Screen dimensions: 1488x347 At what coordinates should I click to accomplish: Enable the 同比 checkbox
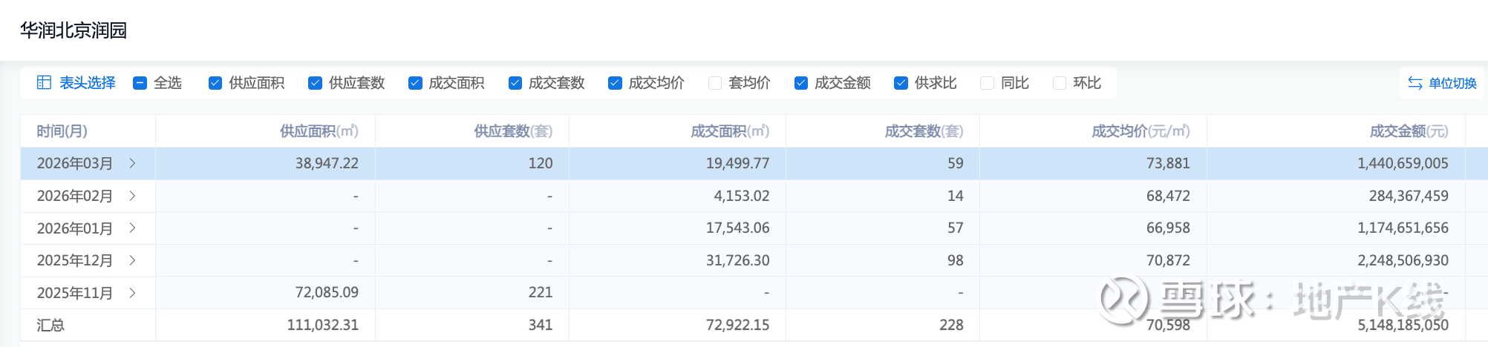[x=987, y=83]
